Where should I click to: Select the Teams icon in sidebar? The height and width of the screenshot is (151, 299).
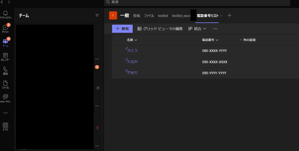coord(5,41)
